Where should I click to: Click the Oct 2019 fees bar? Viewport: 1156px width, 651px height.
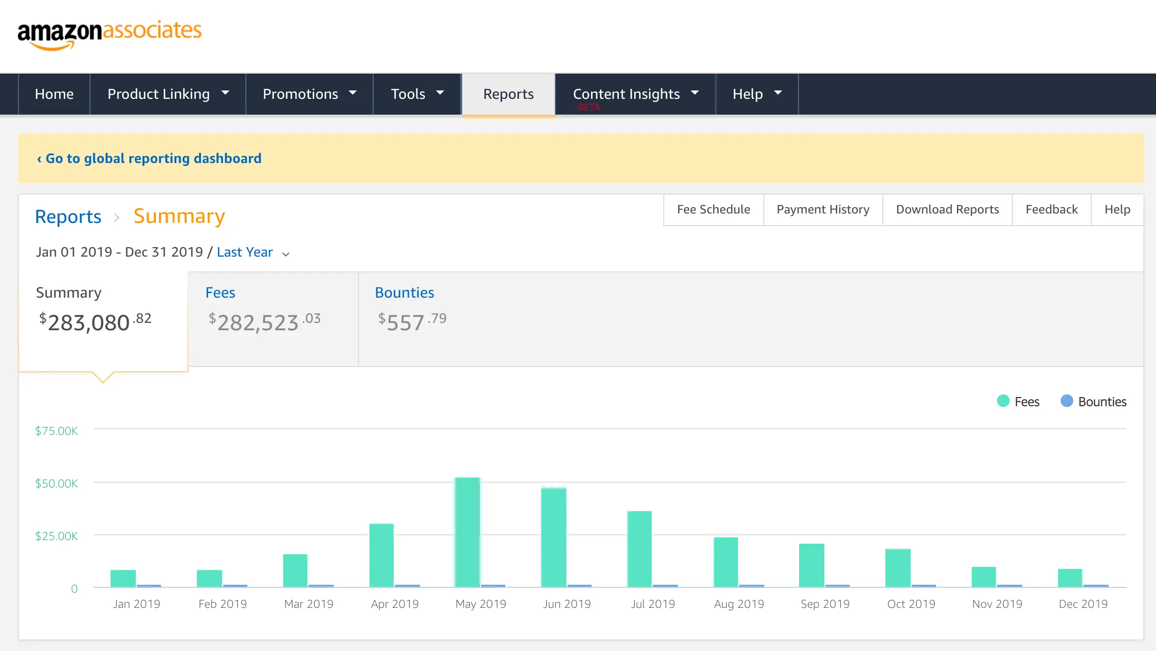click(898, 568)
